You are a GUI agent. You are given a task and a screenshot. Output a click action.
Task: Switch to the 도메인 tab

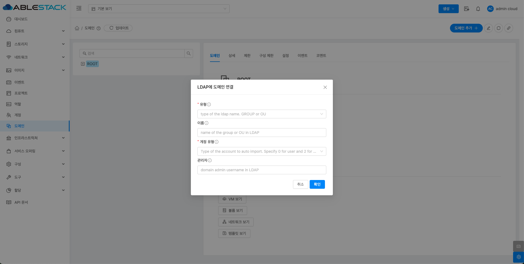(215, 56)
